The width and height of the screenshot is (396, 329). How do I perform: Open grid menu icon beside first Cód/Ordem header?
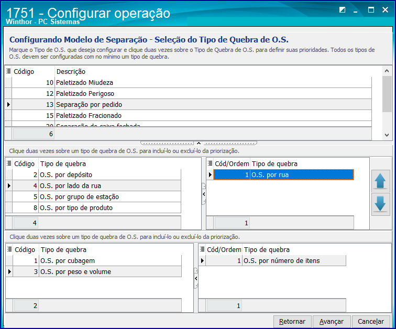click(x=210, y=163)
